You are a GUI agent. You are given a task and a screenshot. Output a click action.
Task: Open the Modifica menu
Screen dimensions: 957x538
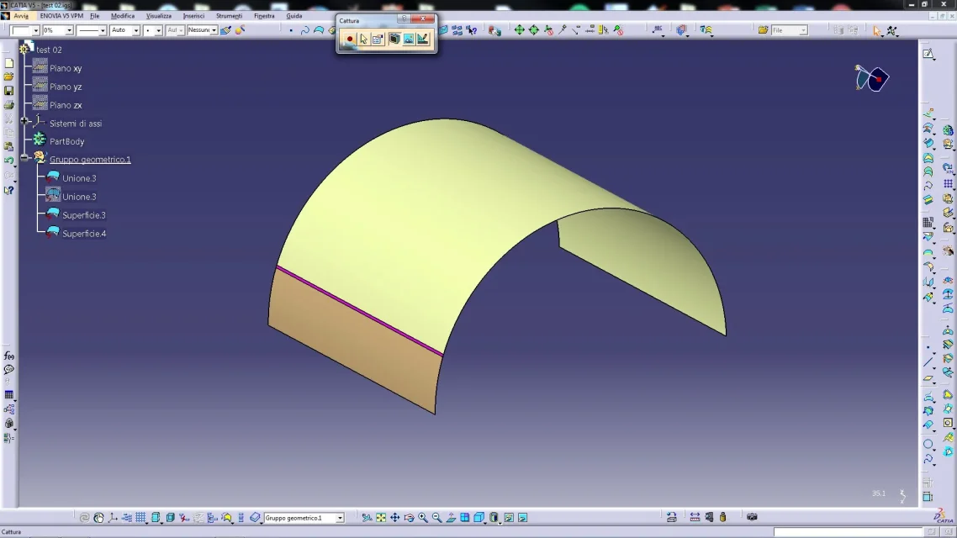click(x=123, y=16)
